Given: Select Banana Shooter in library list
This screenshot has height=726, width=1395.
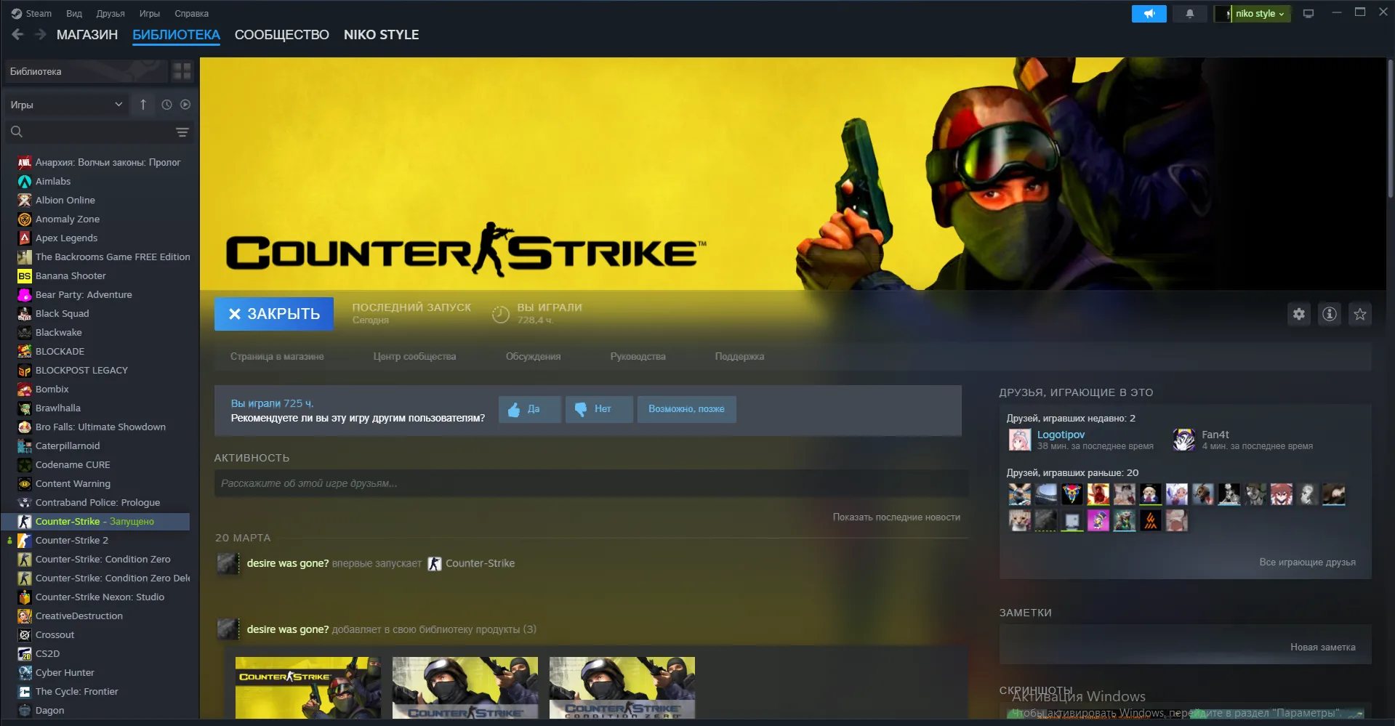Looking at the screenshot, I should click(x=71, y=276).
